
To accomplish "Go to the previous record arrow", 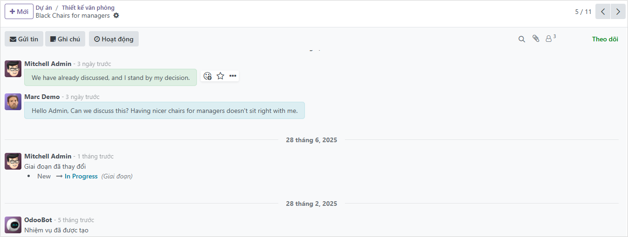I will [x=603, y=12].
